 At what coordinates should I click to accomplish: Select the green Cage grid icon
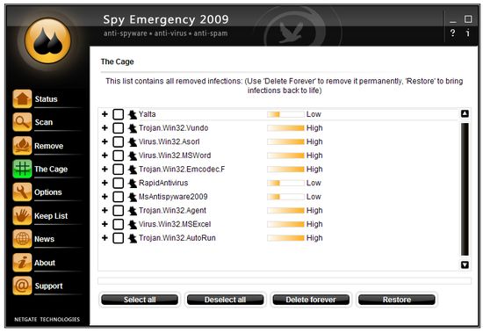pos(22,169)
